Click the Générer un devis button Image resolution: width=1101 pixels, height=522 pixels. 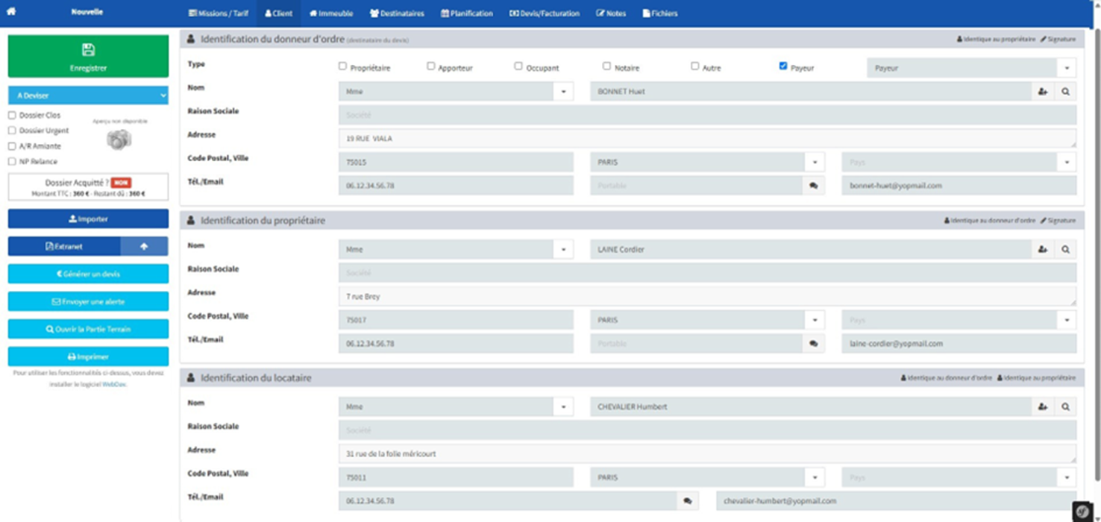point(88,274)
